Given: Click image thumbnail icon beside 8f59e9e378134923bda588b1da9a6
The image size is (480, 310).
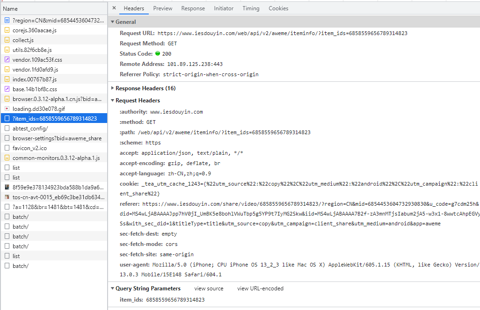Looking at the screenshot, I should 7,187.
